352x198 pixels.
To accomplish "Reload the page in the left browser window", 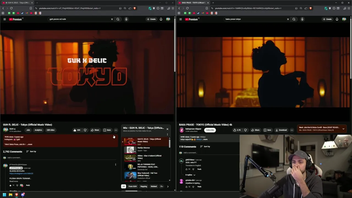I will tap(11, 8).
